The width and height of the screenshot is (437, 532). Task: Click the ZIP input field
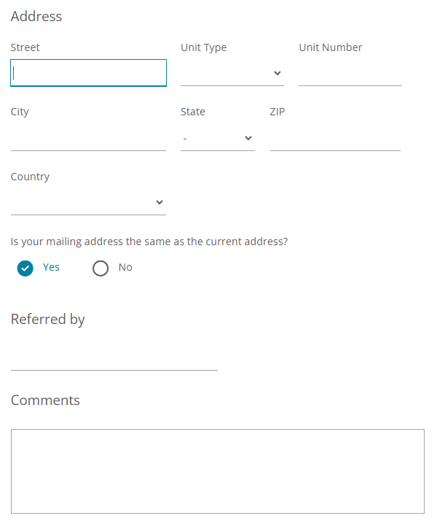[x=335, y=138]
